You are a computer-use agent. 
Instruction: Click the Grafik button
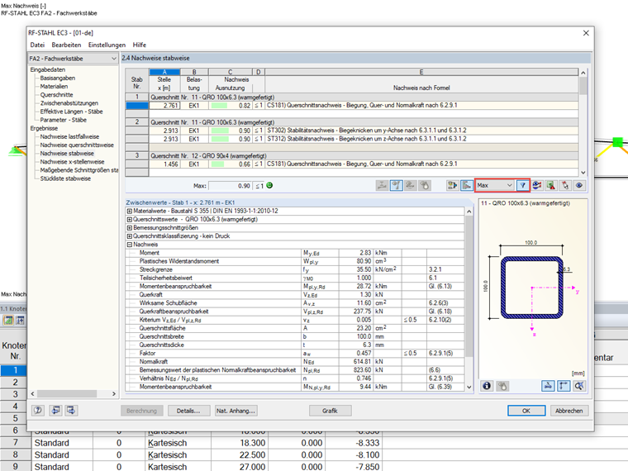click(x=331, y=411)
